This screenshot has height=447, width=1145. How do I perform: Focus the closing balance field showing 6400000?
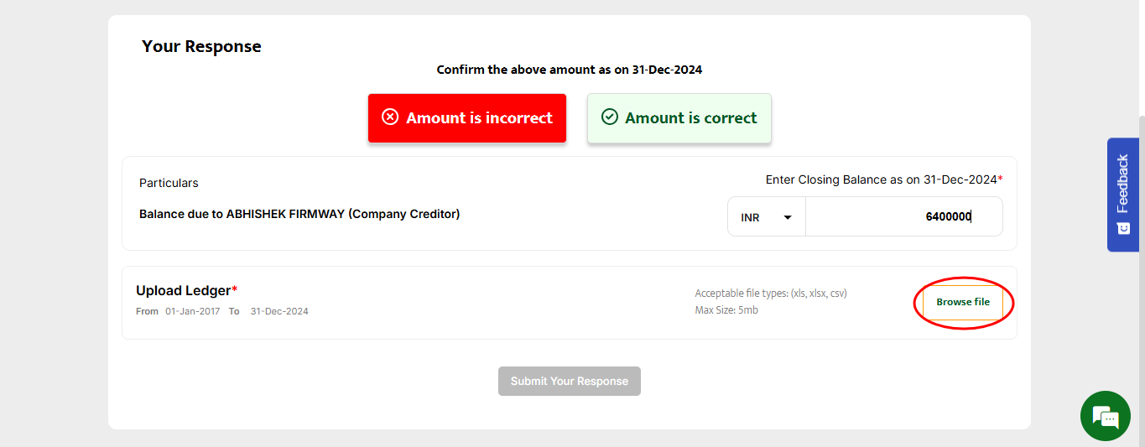click(x=903, y=217)
